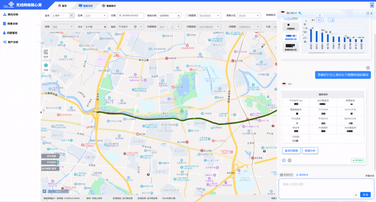Click the map scale play arrow icon
Screen dimensions: 376x202
[44, 191]
